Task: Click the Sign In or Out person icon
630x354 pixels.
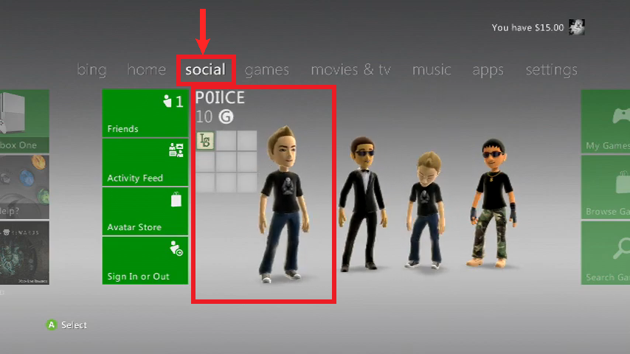Action: tap(176, 249)
